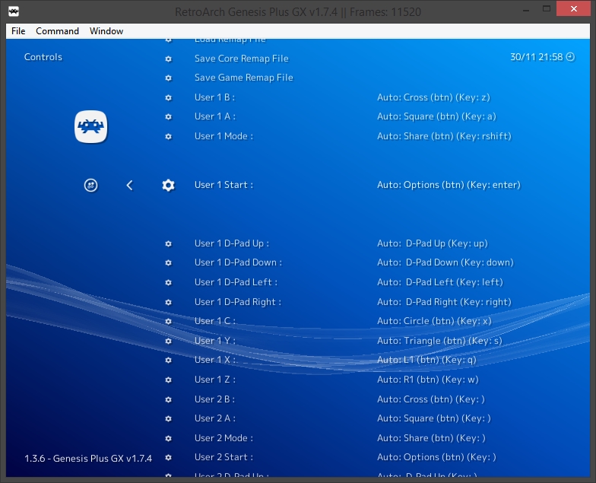Viewport: 596px width, 483px height.
Task: Select the User 1 Mode entry
Action: (223, 136)
